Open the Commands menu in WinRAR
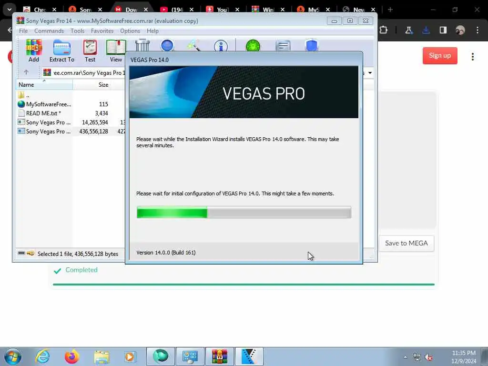The width and height of the screenshot is (488, 366). point(49,31)
